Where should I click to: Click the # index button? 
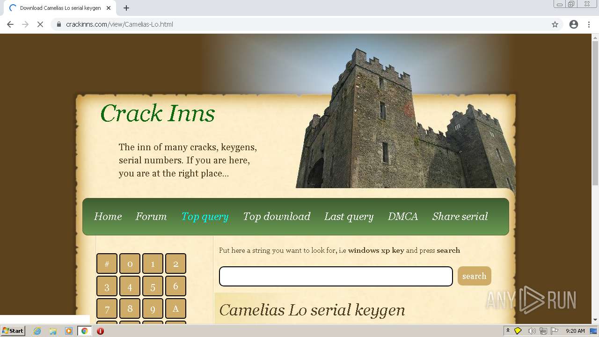click(x=107, y=264)
